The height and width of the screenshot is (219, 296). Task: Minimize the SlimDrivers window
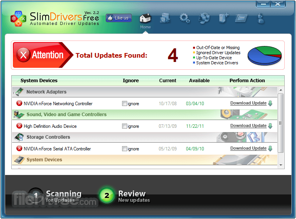(x=263, y=4)
